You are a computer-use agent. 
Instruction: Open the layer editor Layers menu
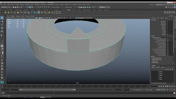tap(153, 67)
